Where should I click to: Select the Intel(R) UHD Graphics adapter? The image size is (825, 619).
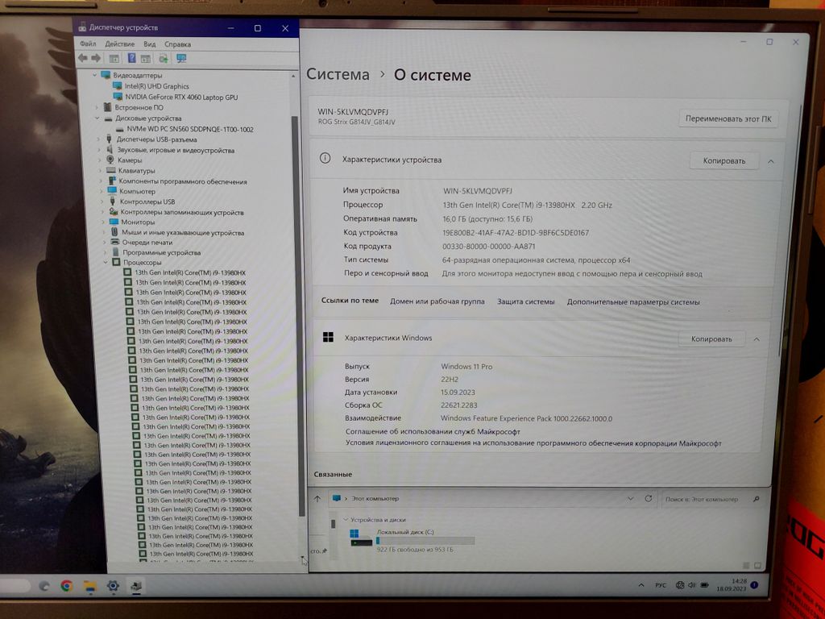click(x=156, y=86)
